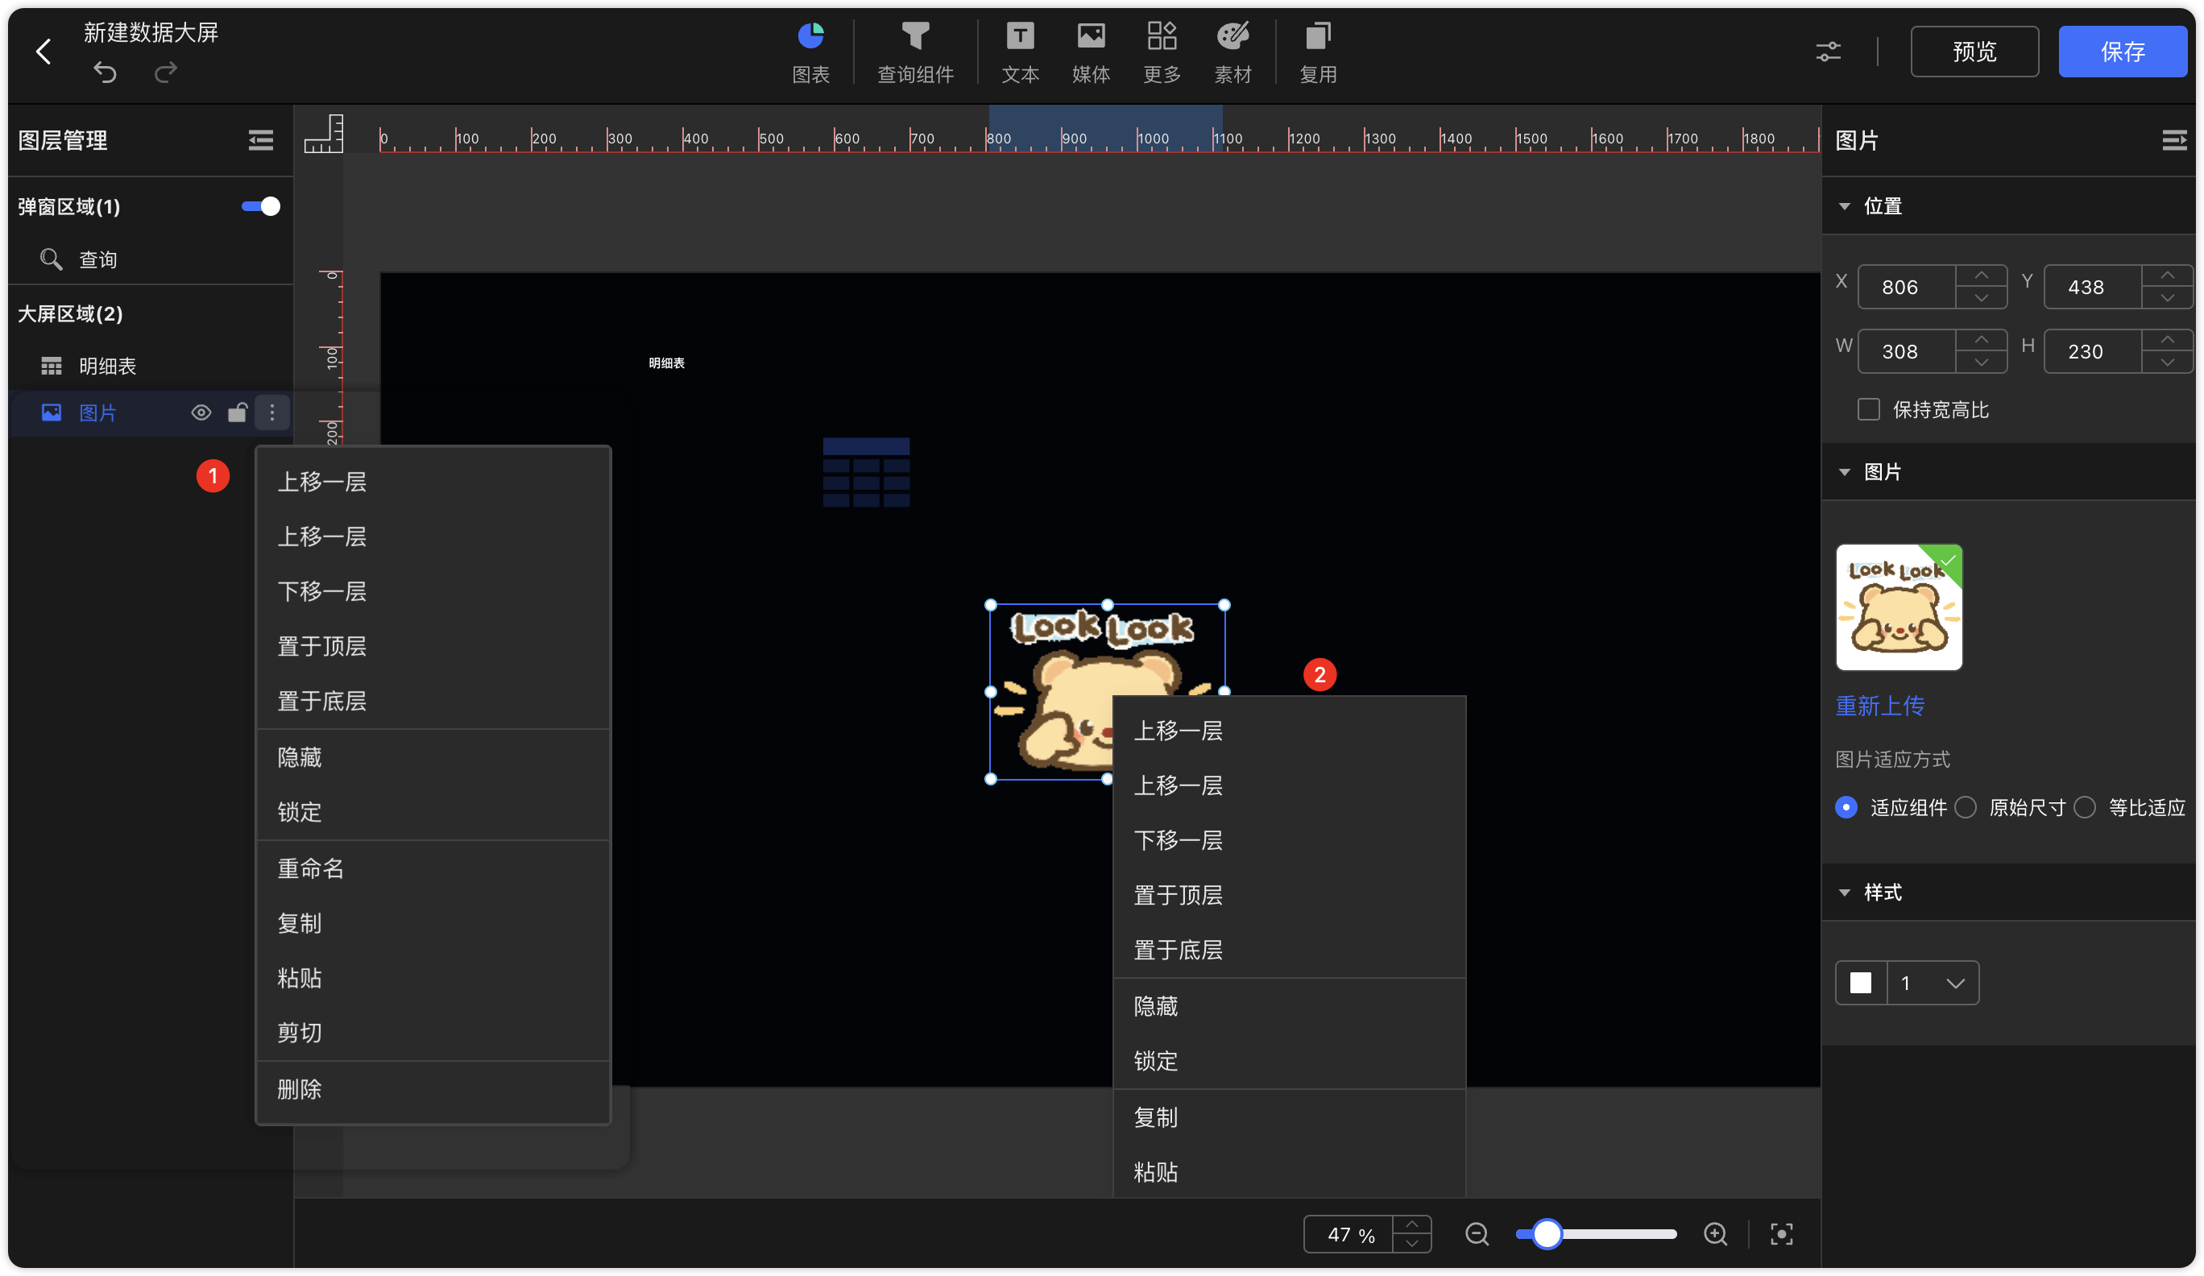Viewport: 2204px width, 1276px height.
Task: Open the 素材 materials palette
Action: pos(1232,52)
